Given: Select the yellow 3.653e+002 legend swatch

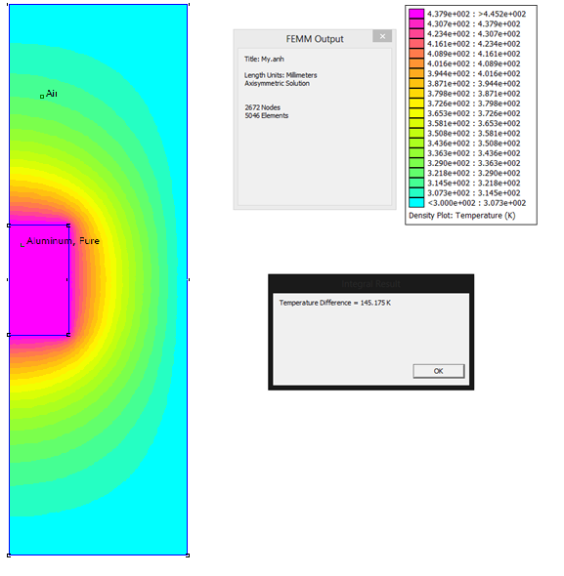Looking at the screenshot, I should [416, 113].
